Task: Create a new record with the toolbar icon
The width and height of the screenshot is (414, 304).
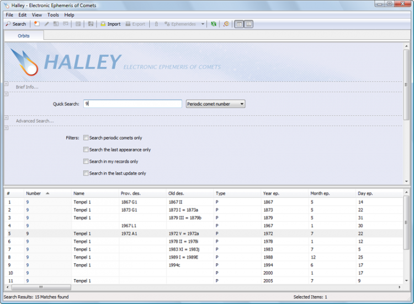Action: (37, 24)
